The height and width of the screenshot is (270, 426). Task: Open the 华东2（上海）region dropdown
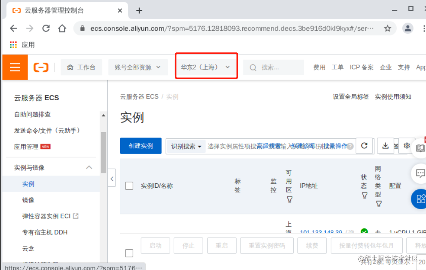pyautogui.click(x=206, y=67)
